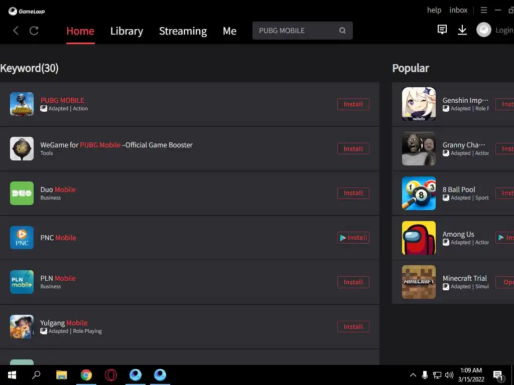Image resolution: width=514 pixels, height=385 pixels.
Task: Click the network tray icon
Action: pos(437,375)
